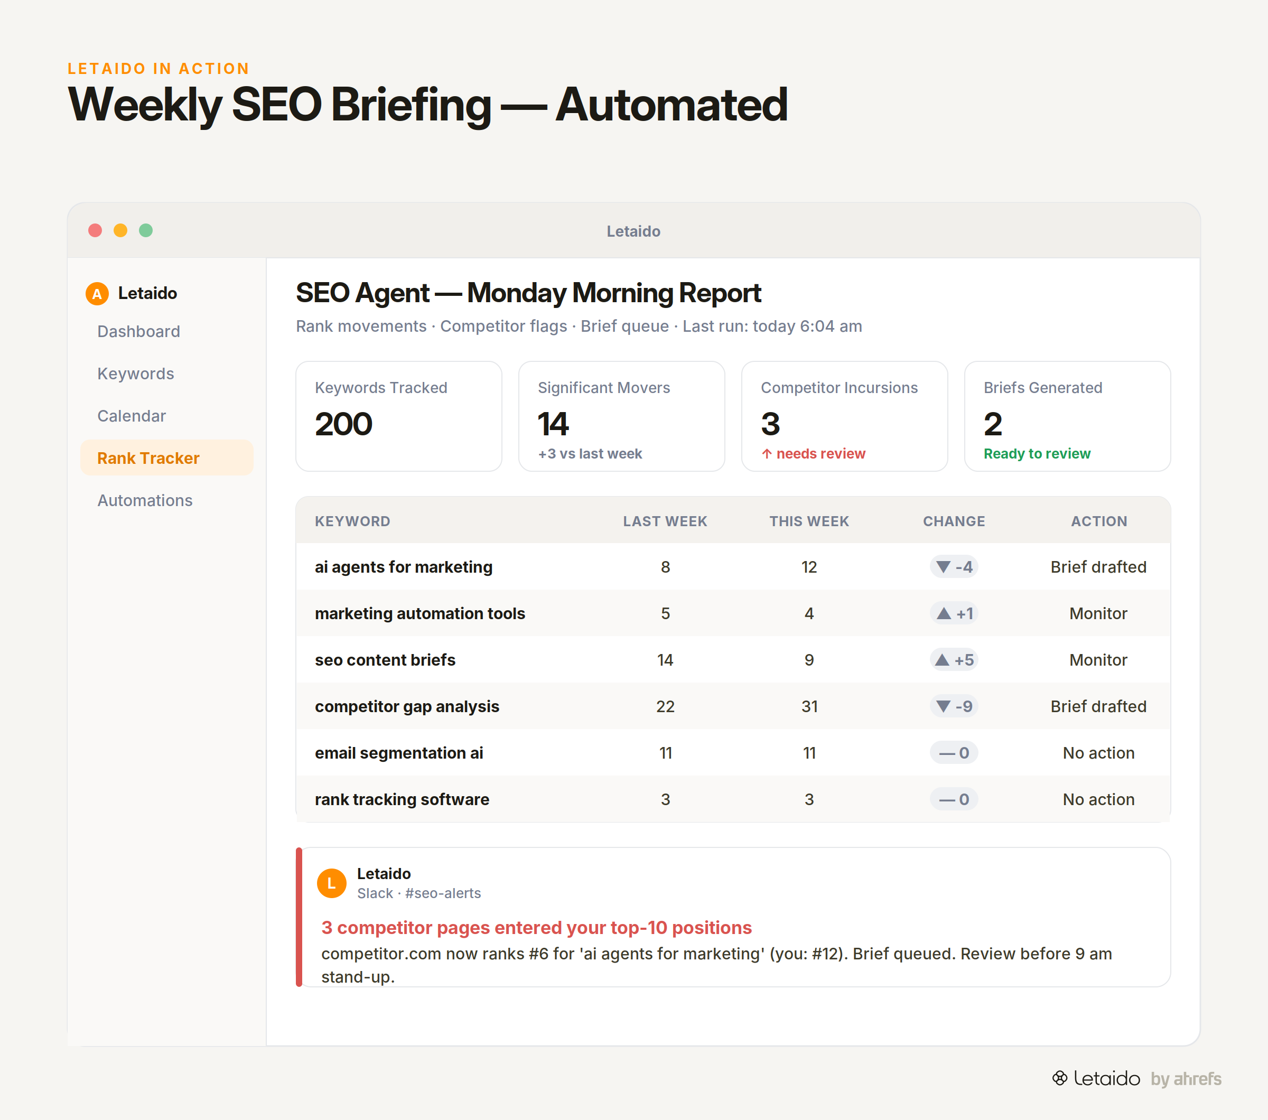Screen dimensions: 1268x1120
Task: Click the Letaido sender name in alert
Action: coord(384,873)
